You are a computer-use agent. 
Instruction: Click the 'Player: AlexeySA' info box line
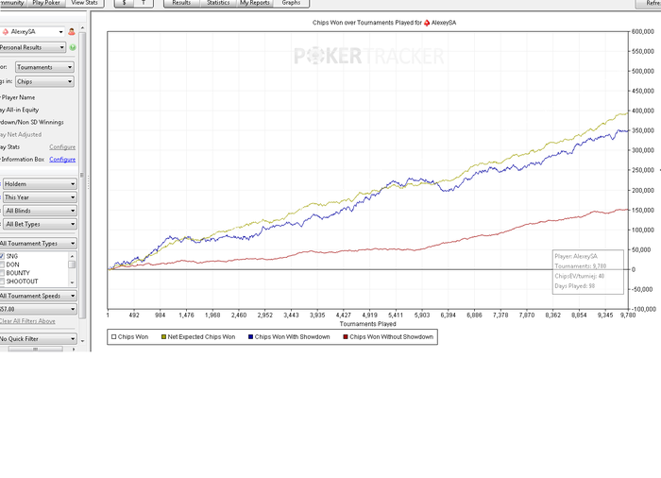coord(576,256)
